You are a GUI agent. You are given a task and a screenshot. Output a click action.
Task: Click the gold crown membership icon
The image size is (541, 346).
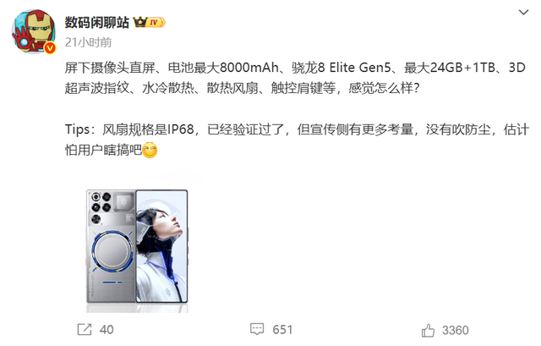(x=140, y=22)
